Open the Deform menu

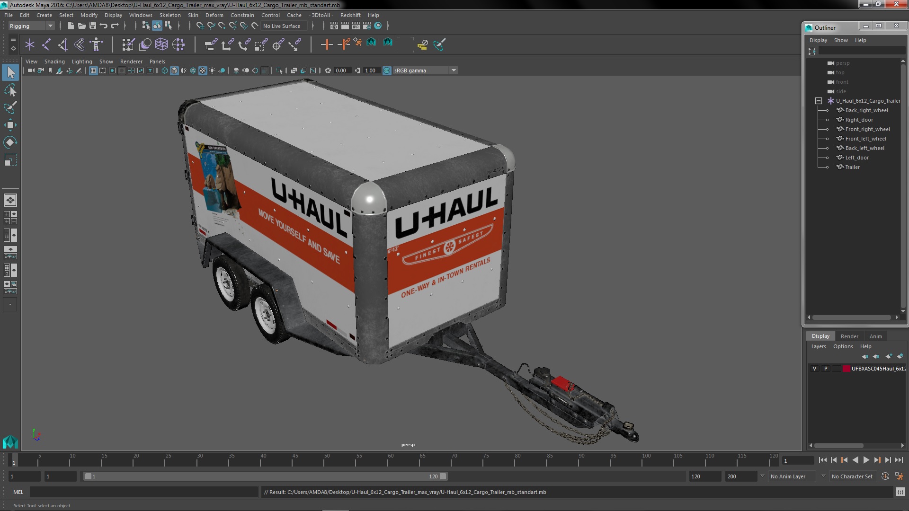pyautogui.click(x=214, y=15)
